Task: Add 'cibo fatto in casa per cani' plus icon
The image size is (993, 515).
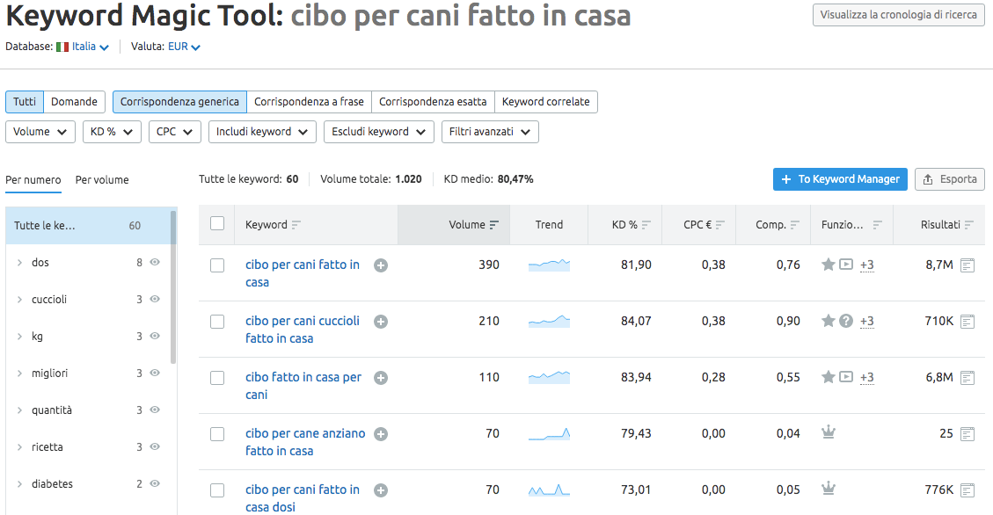Action: point(381,379)
